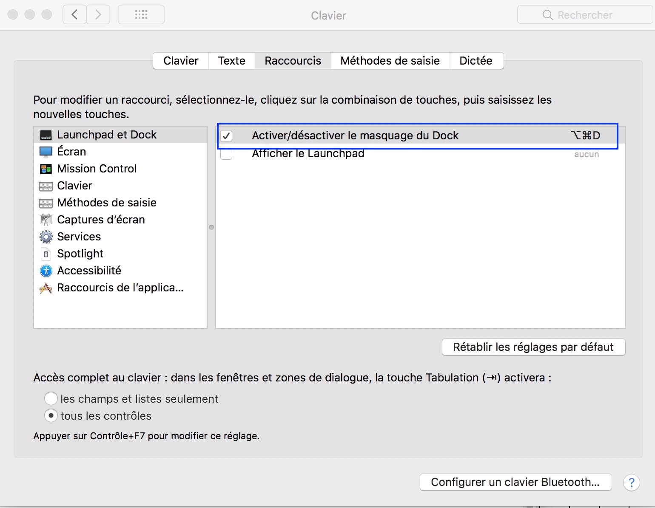Click Rétablir les réglages par défaut
The image size is (655, 508).
533,347
